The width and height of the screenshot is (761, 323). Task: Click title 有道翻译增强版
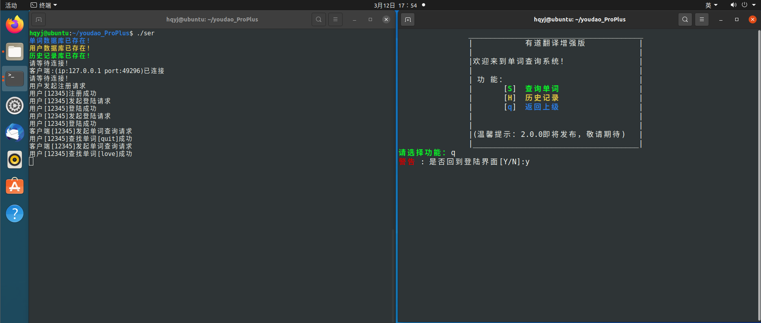(555, 43)
